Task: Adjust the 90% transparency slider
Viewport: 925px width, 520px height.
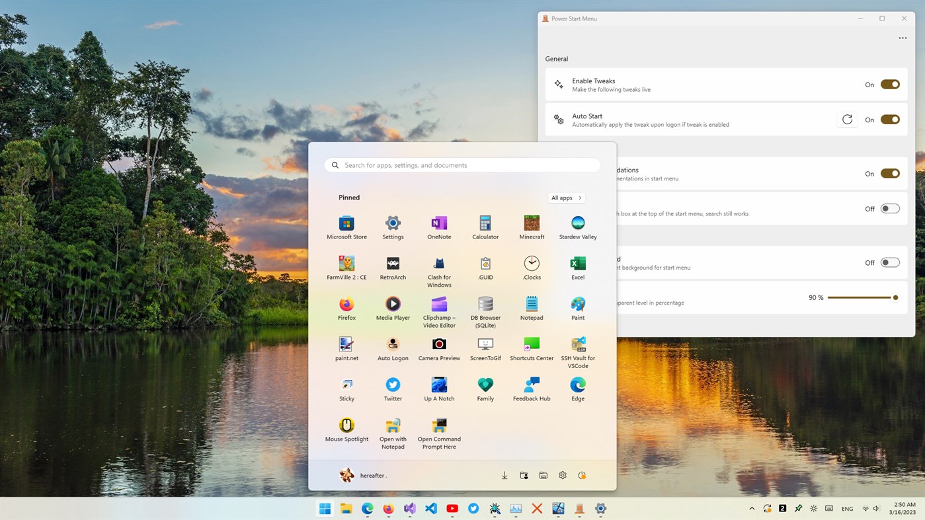Action: (896, 297)
